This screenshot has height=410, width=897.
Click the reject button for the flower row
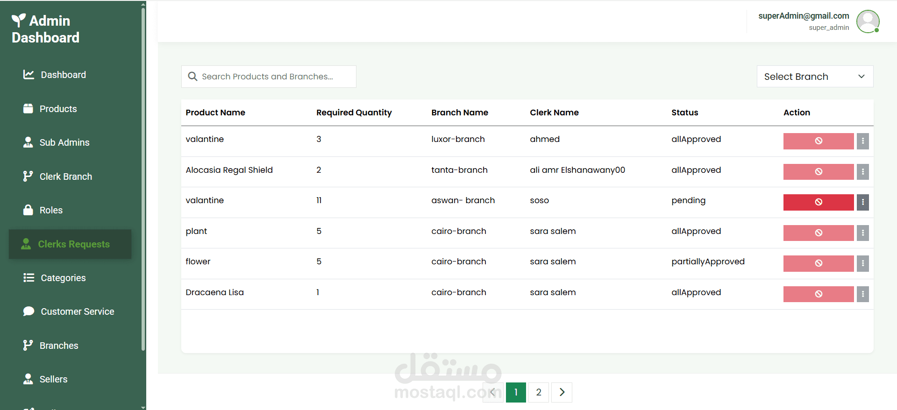pos(818,263)
